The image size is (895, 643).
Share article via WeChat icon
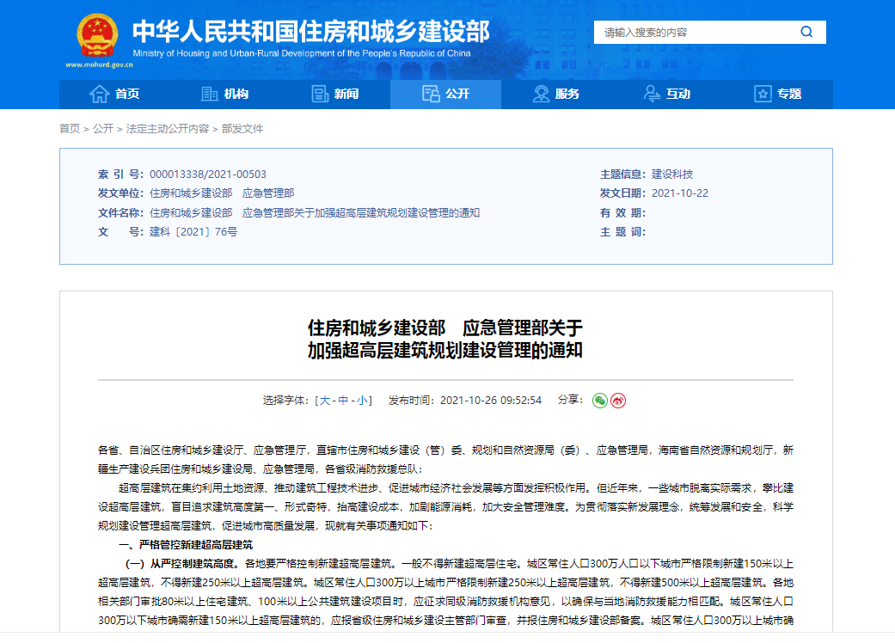click(x=599, y=401)
